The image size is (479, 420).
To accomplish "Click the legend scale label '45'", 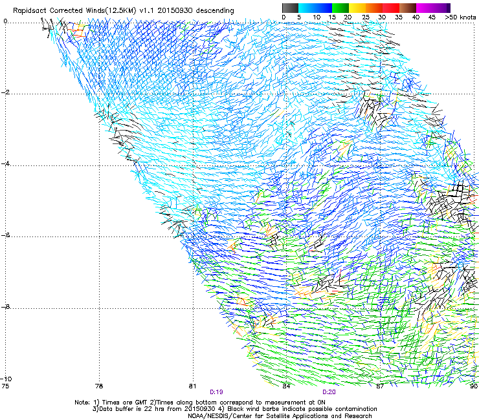I will click(x=432, y=17).
